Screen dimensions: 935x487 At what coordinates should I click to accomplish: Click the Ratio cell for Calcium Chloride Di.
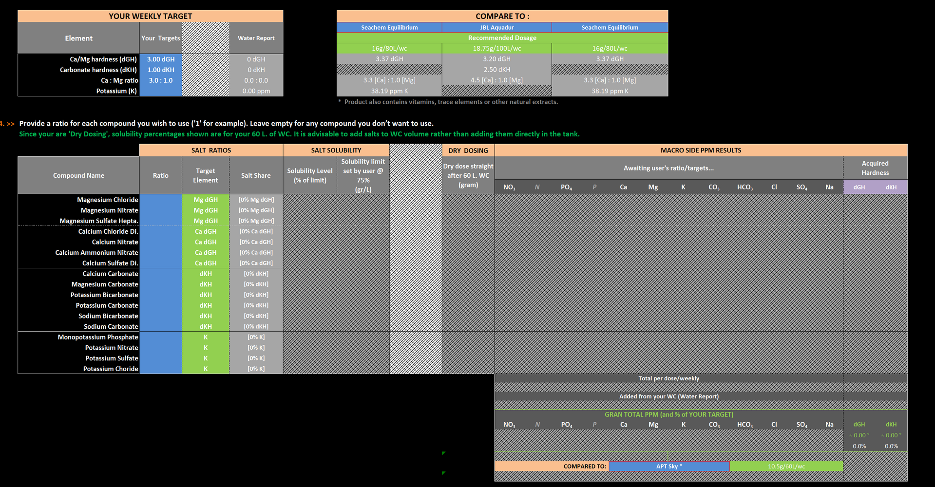click(161, 231)
